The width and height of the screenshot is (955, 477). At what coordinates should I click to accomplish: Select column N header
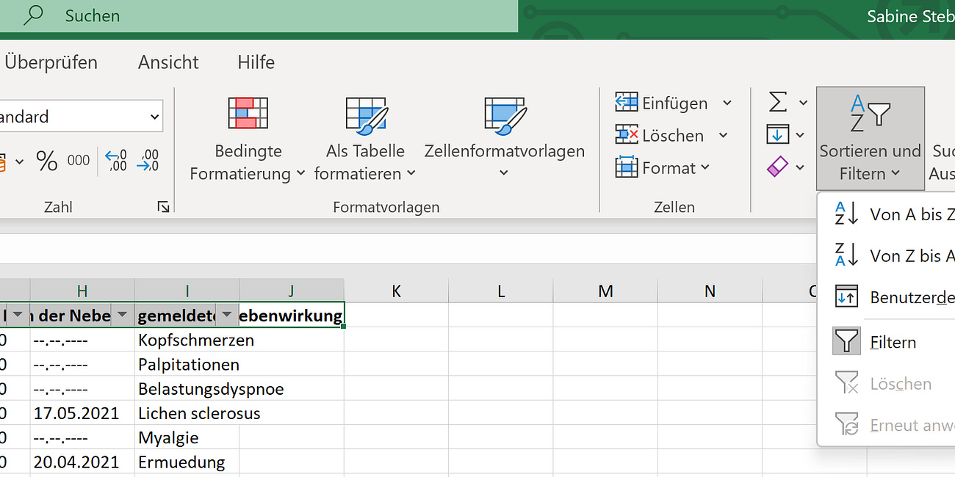click(x=710, y=291)
